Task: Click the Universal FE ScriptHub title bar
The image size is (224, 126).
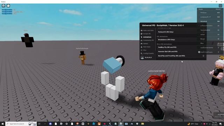Action: (173, 25)
